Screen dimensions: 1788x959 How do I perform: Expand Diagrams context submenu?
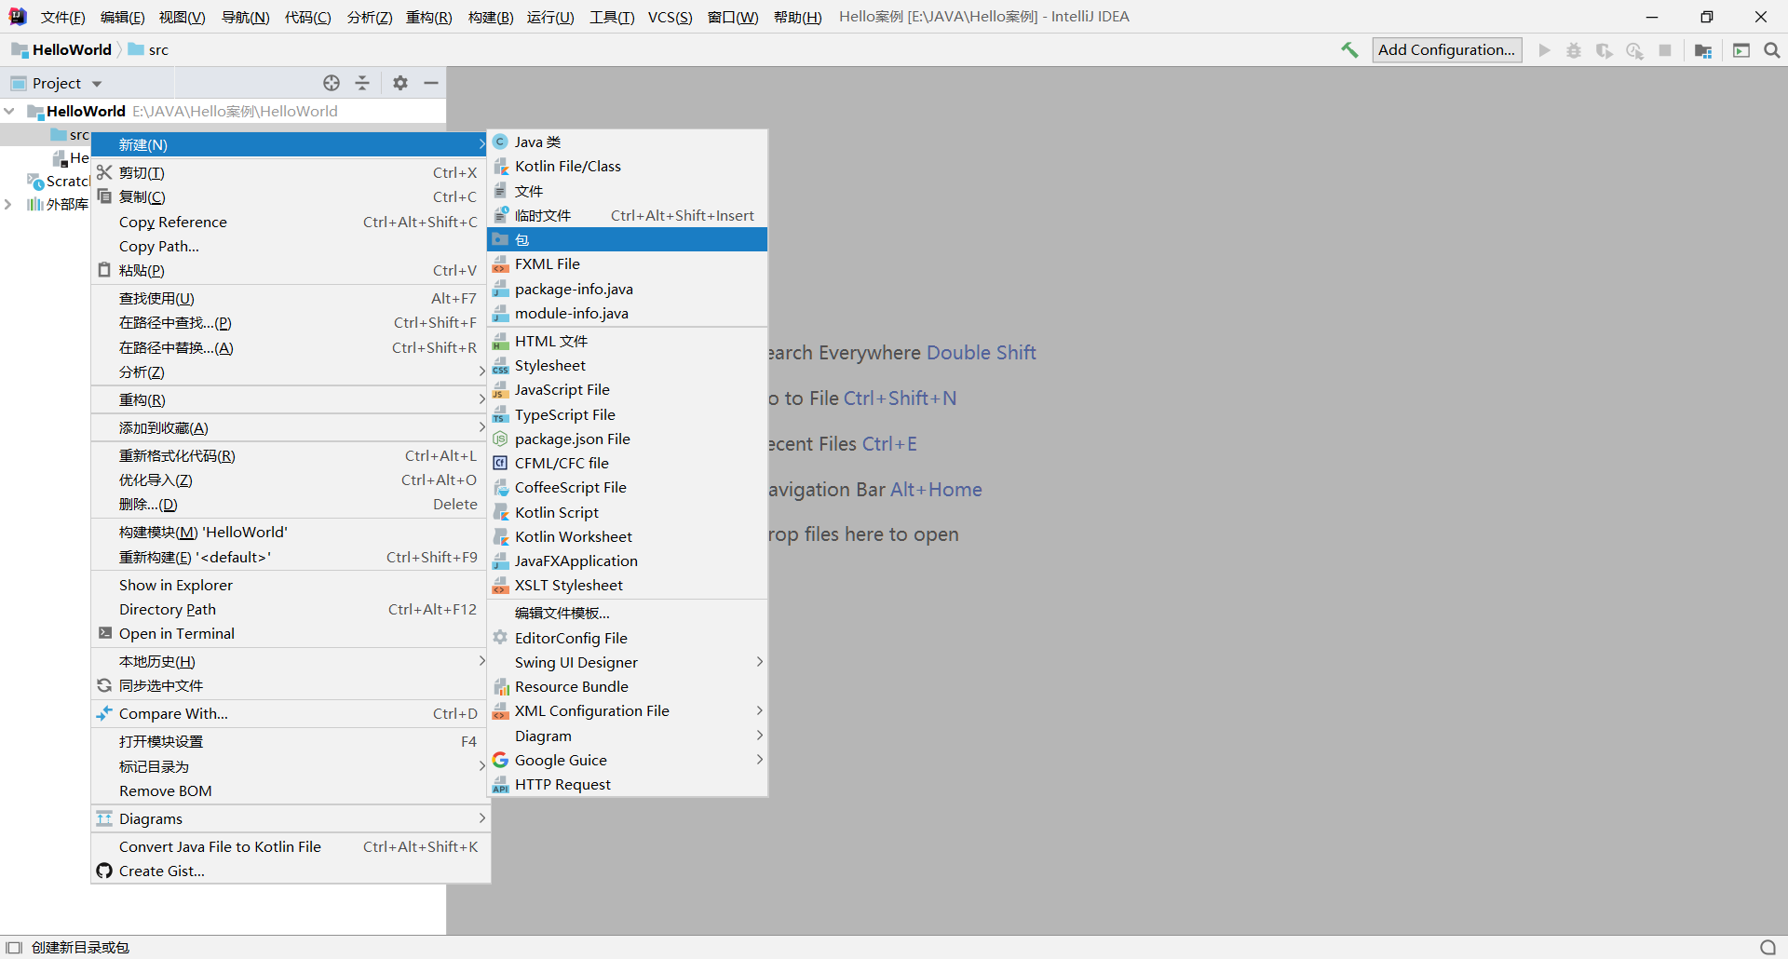291,818
